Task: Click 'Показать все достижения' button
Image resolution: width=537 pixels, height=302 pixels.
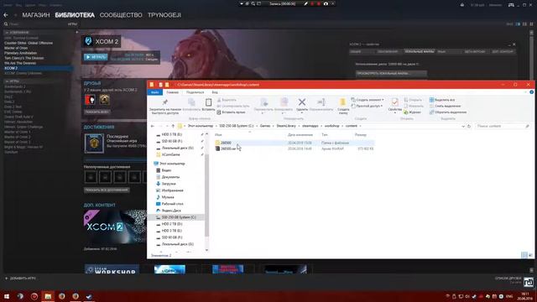Action: (107, 190)
